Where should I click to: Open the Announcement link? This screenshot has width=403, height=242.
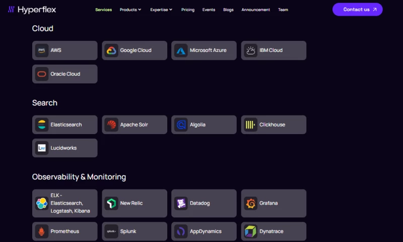click(255, 10)
